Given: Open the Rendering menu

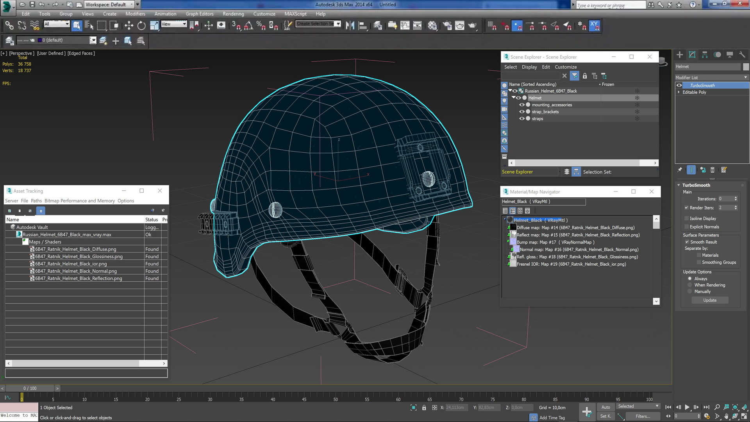Looking at the screenshot, I should pyautogui.click(x=233, y=14).
